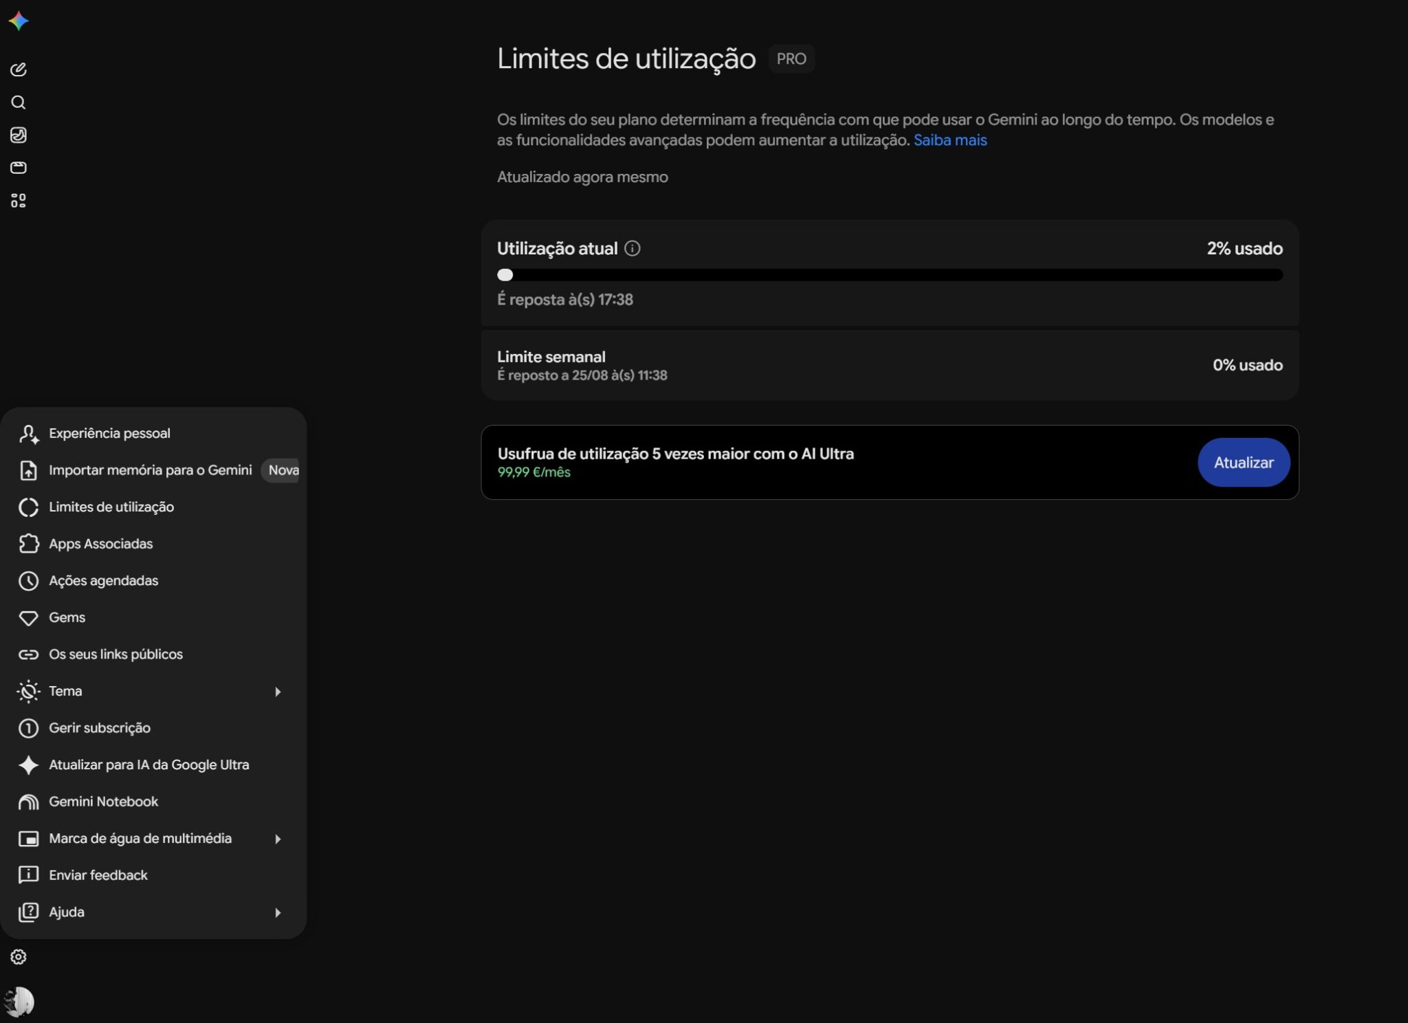Image resolution: width=1408 pixels, height=1023 pixels.
Task: Open the image gallery sidebar icon
Action: point(19,135)
